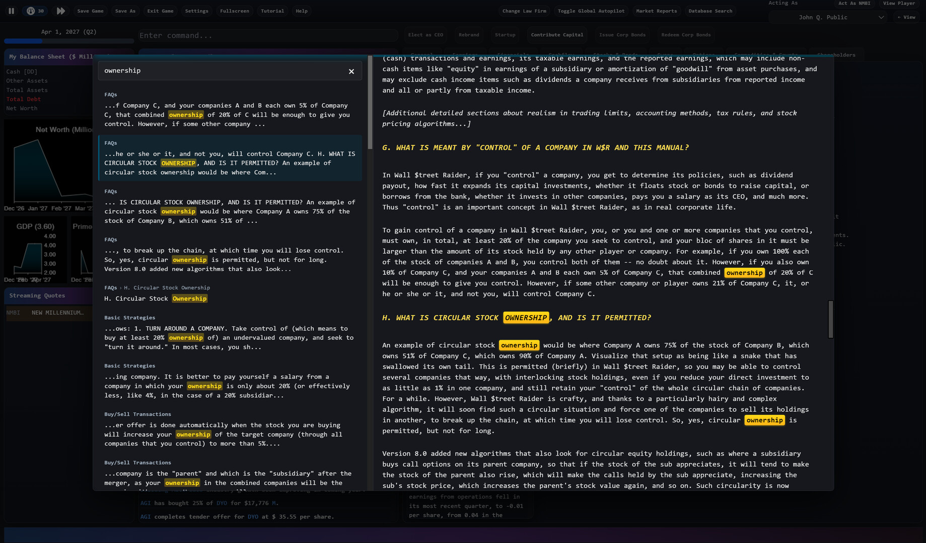926x543 pixels.
Task: Click the Contribute Capital button
Action: click(x=557, y=35)
